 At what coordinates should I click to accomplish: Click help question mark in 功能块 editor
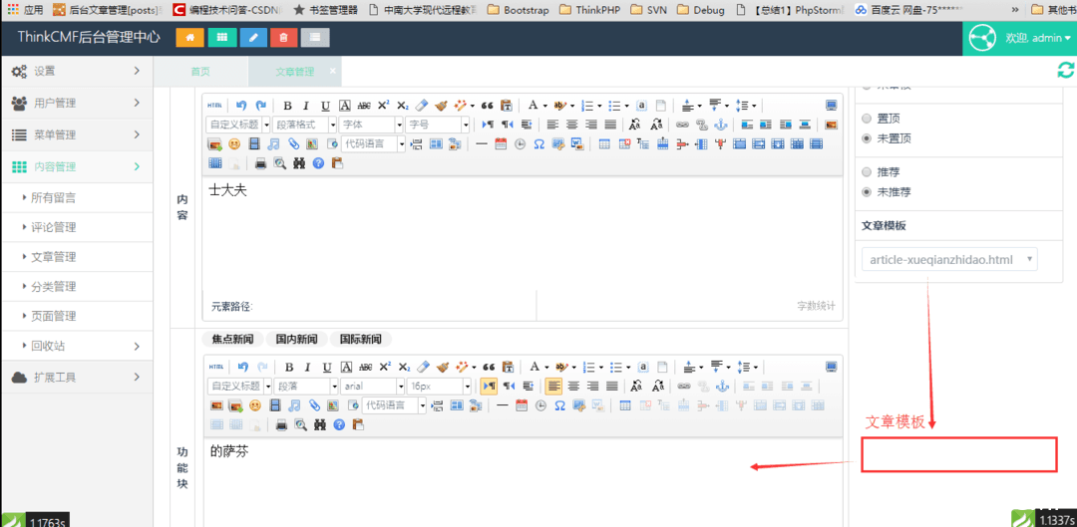click(x=339, y=424)
